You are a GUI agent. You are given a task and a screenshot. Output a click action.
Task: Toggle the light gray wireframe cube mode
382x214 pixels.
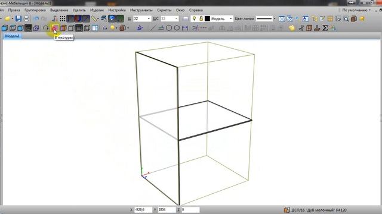coord(71,28)
